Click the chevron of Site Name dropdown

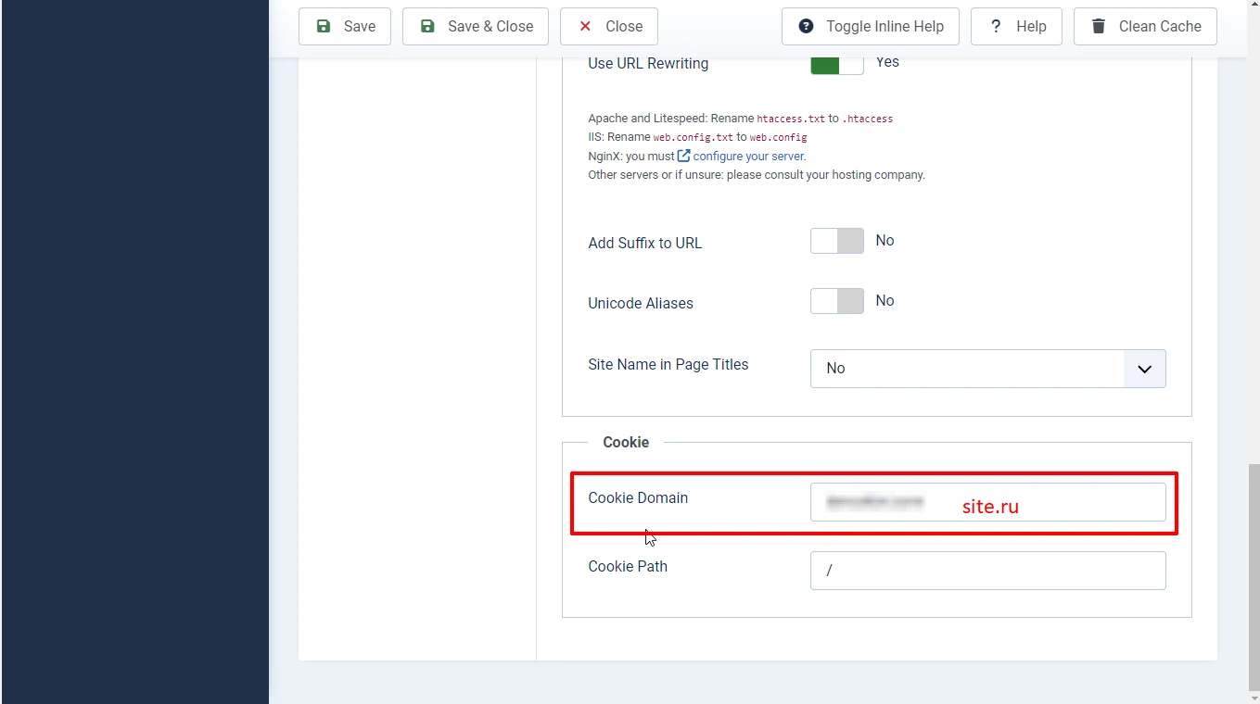click(1145, 369)
